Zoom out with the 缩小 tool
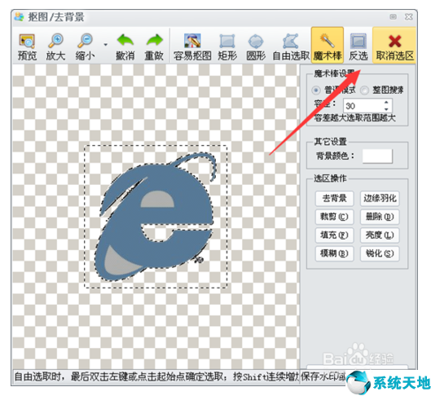 (86, 46)
